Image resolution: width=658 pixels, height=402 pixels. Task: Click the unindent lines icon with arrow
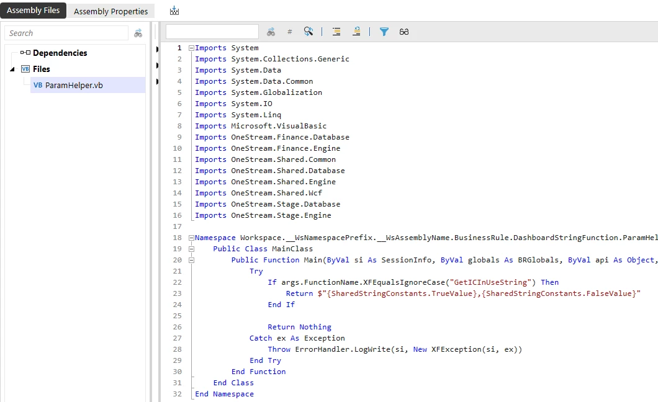(x=356, y=32)
